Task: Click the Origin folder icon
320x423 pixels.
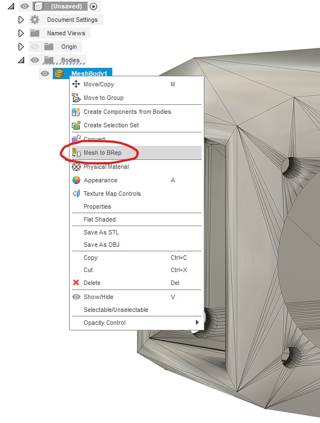Action: click(49, 47)
